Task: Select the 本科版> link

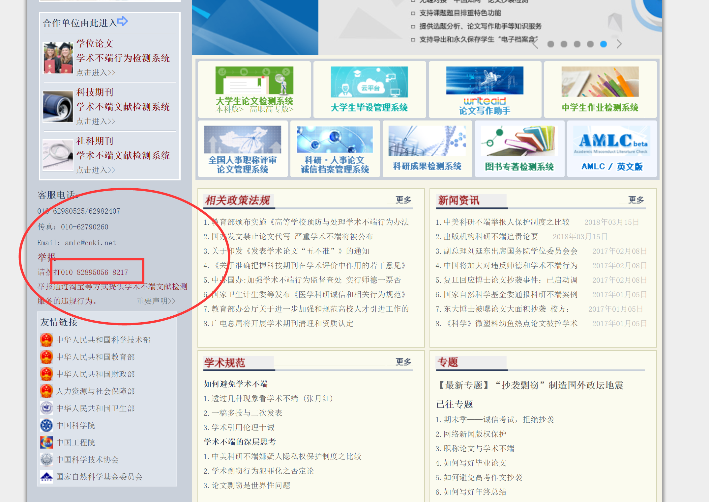Action: pos(229,109)
